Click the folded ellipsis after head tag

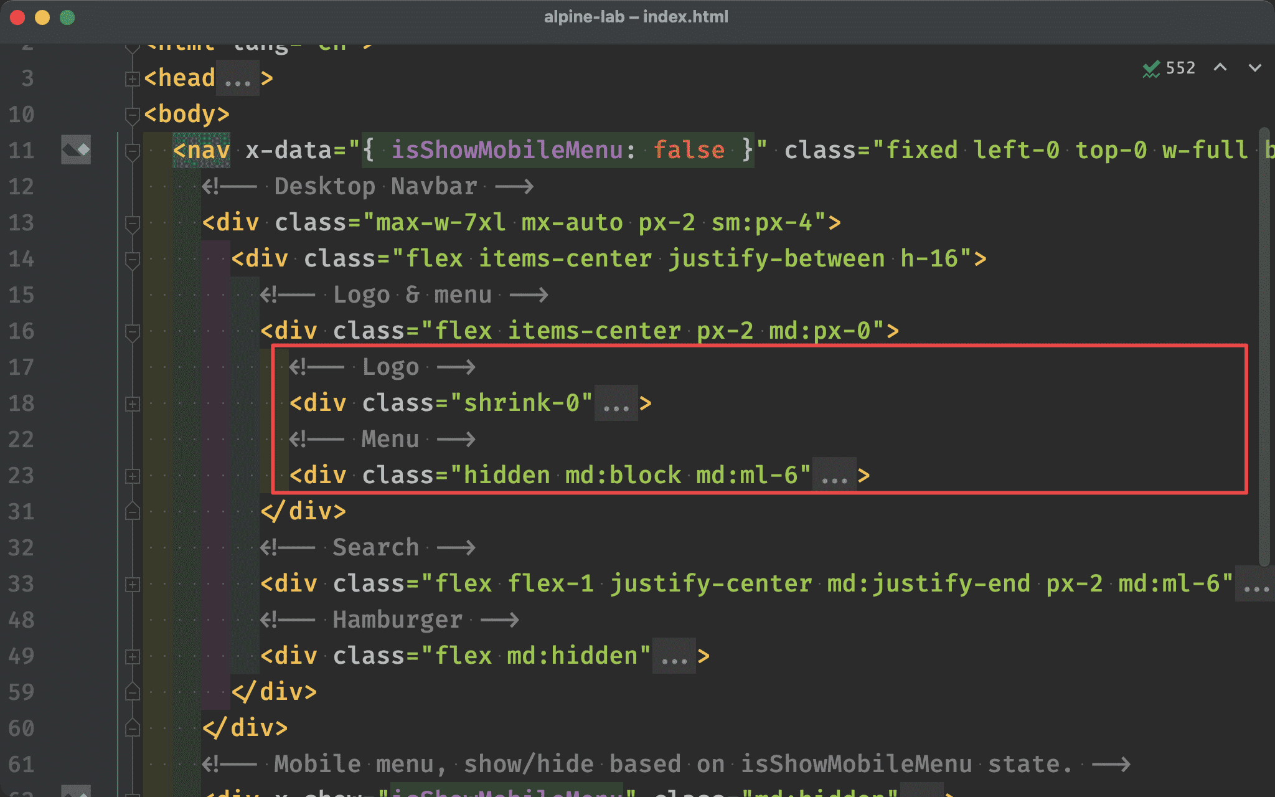[238, 79]
